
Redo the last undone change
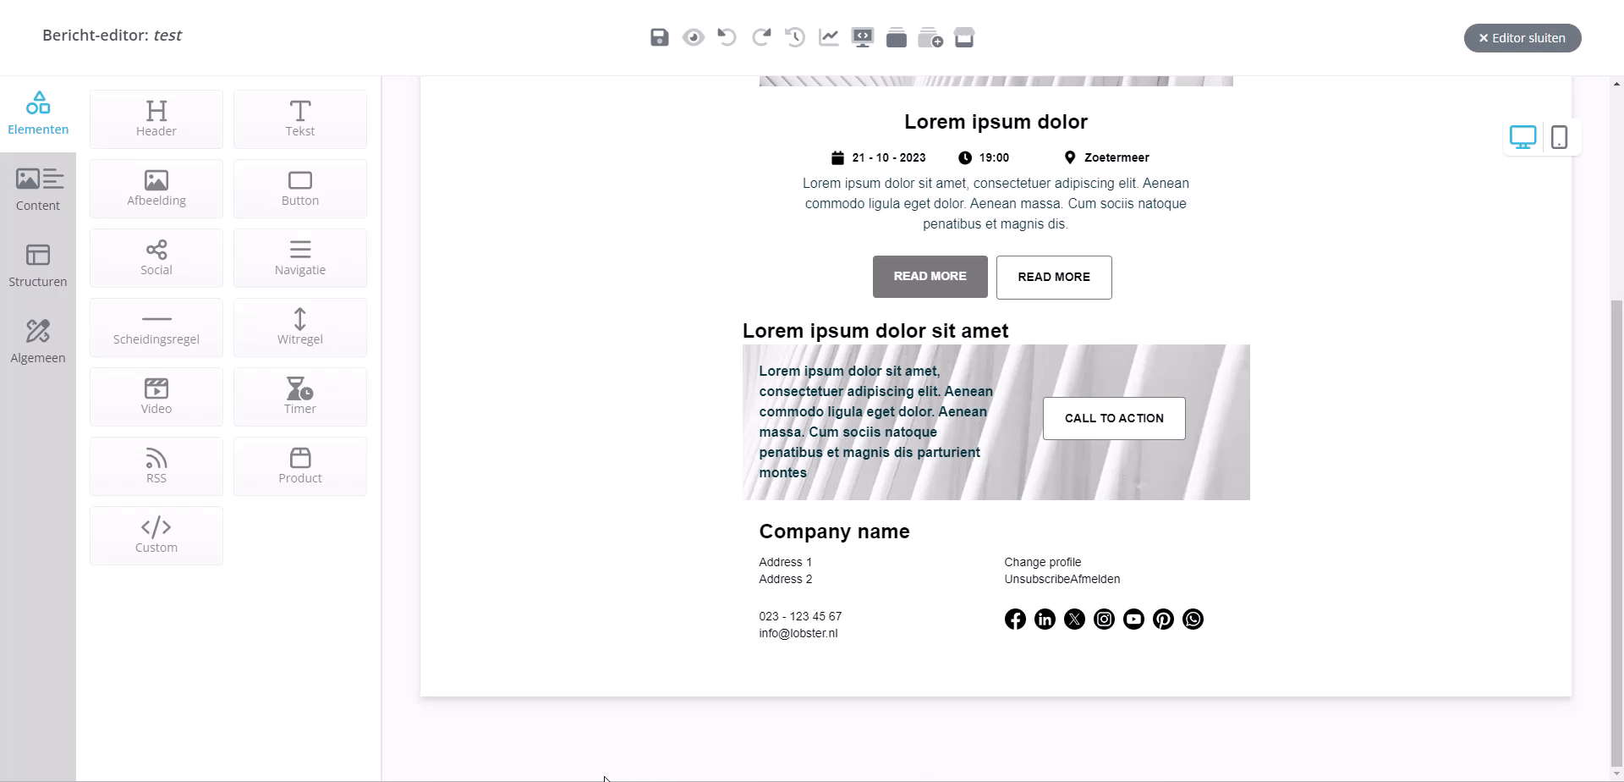[x=761, y=37]
